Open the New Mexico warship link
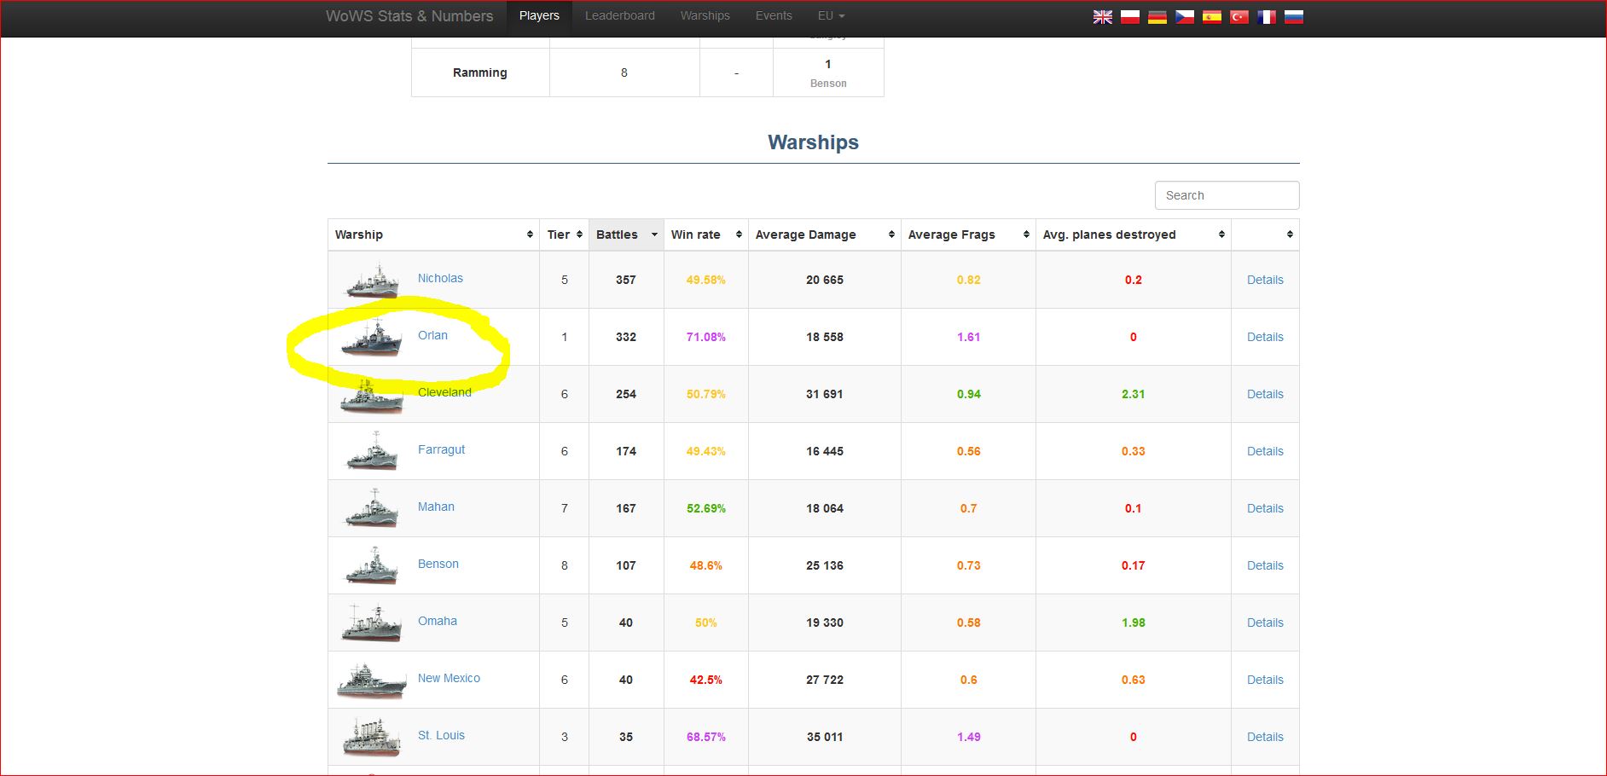Image resolution: width=1607 pixels, height=776 pixels. click(449, 678)
